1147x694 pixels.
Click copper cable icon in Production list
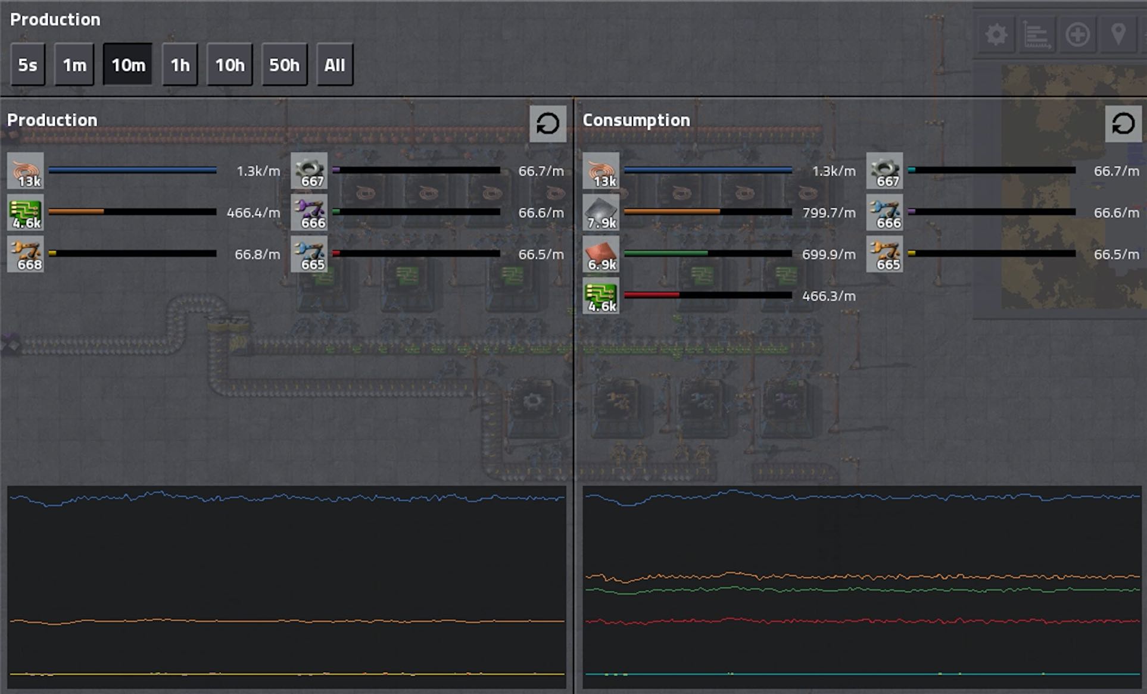pyautogui.click(x=26, y=171)
